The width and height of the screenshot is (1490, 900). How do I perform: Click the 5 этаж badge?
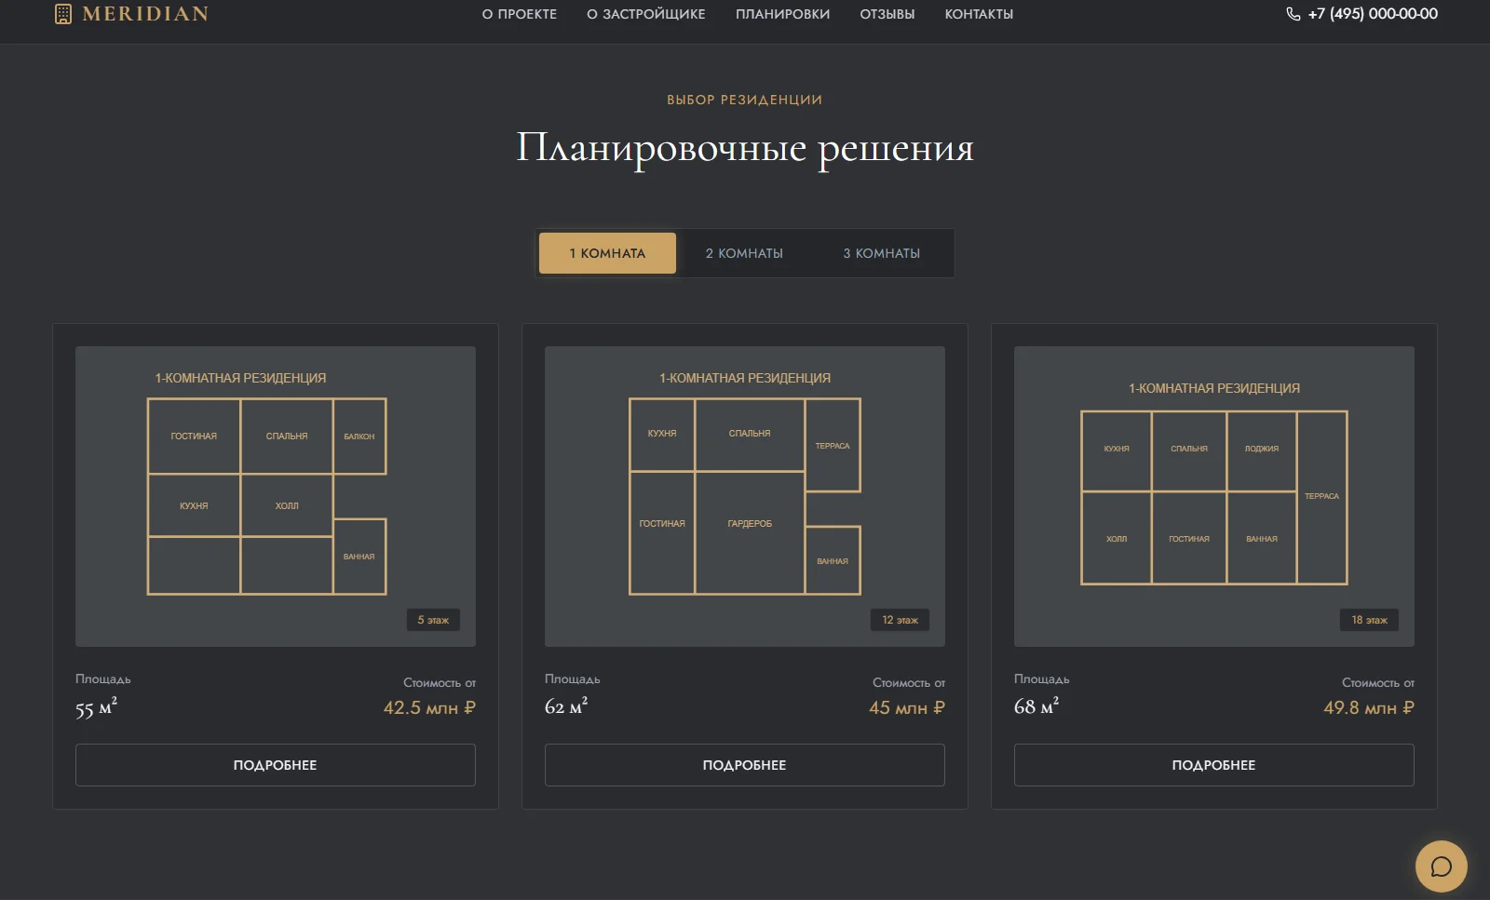point(433,620)
